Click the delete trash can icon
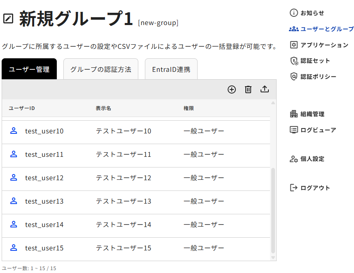The image size is (354, 273). coord(248,89)
